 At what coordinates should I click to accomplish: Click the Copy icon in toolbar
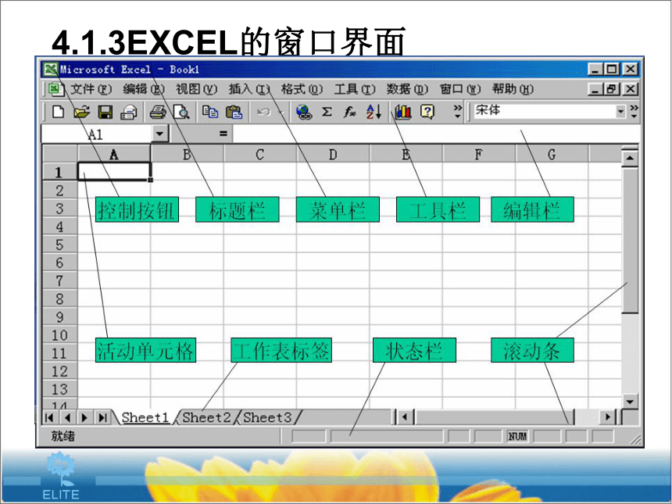[x=210, y=112]
